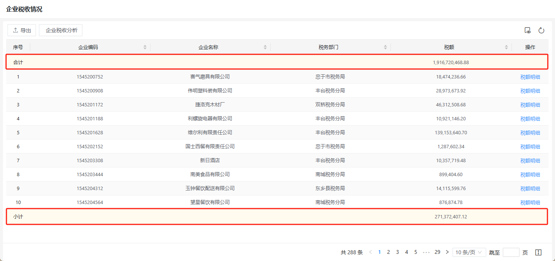The image size is (555, 261).
Task: Go to last page 29
Action: pyautogui.click(x=437, y=252)
